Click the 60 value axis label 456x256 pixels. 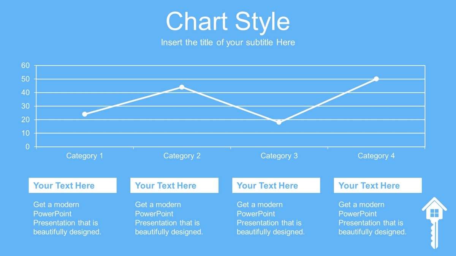coord(25,66)
